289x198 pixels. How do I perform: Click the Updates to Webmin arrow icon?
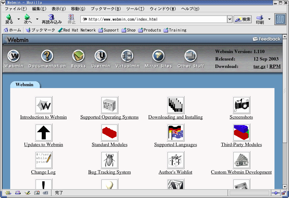click(x=44, y=133)
